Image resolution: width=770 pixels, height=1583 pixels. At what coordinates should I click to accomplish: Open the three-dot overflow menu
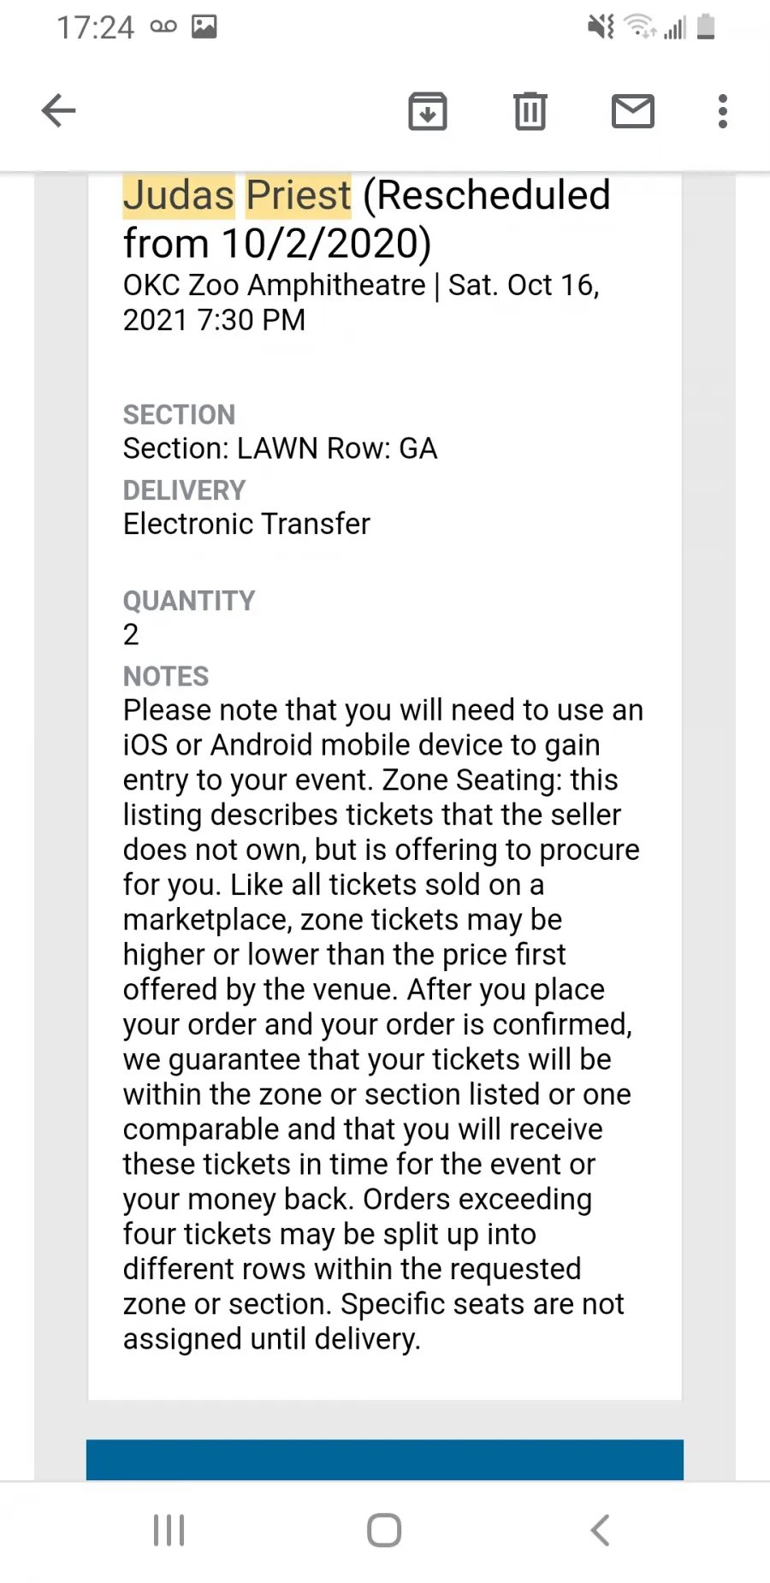click(x=723, y=111)
